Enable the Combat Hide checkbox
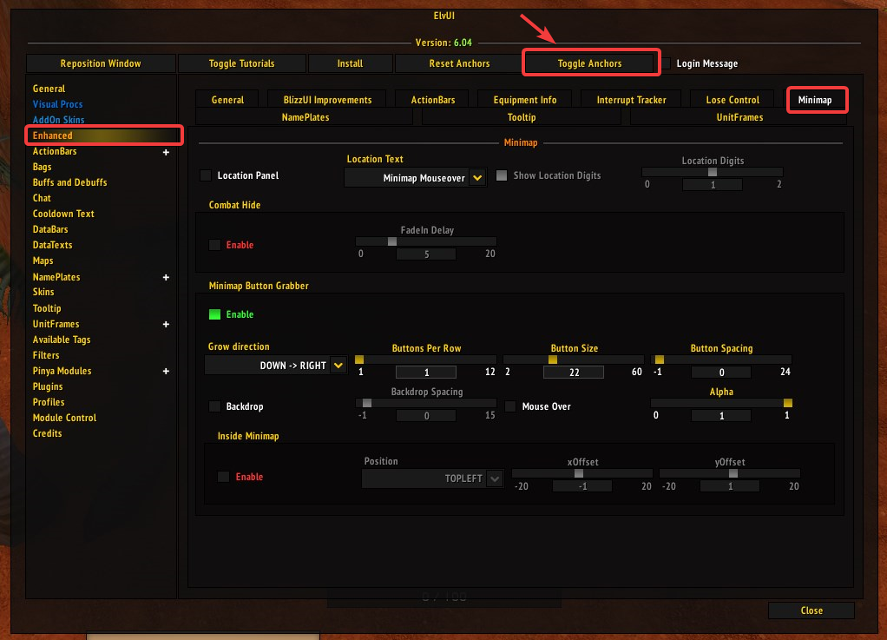887x640 pixels. pyautogui.click(x=214, y=245)
